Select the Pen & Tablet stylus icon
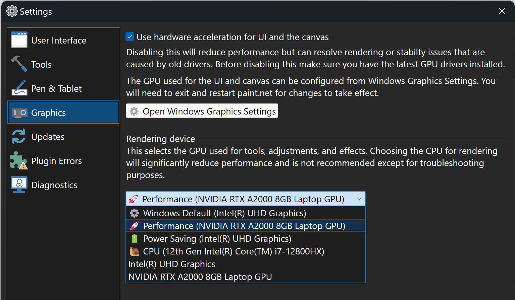 19,88
